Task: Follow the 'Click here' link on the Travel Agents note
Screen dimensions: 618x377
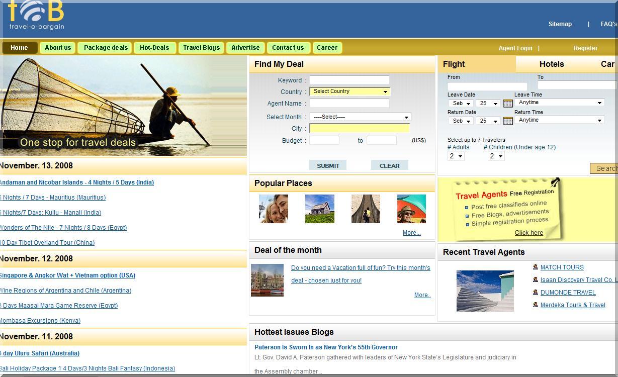Action: pyautogui.click(x=528, y=233)
